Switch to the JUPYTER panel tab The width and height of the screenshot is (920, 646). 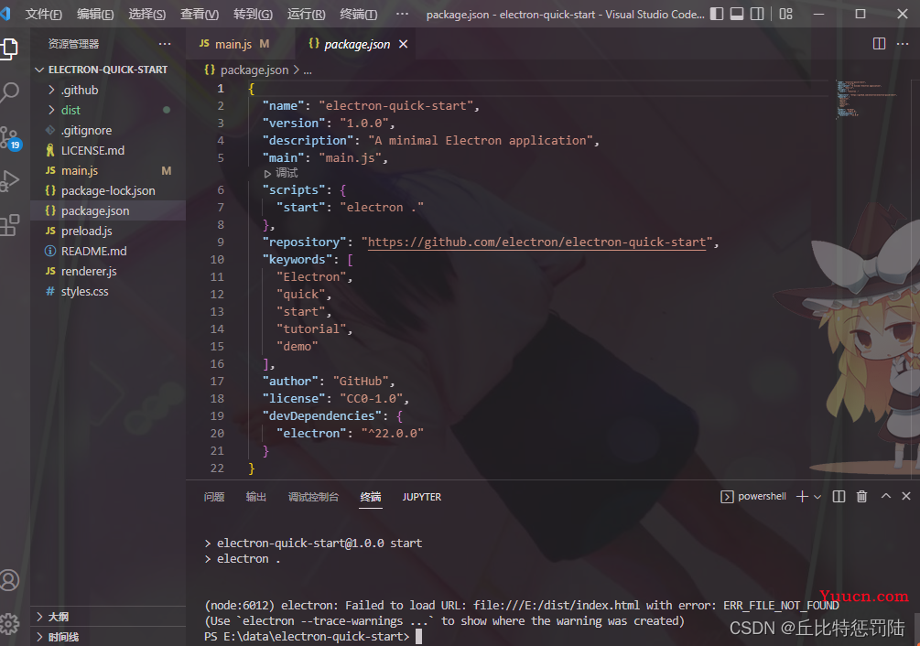click(422, 497)
